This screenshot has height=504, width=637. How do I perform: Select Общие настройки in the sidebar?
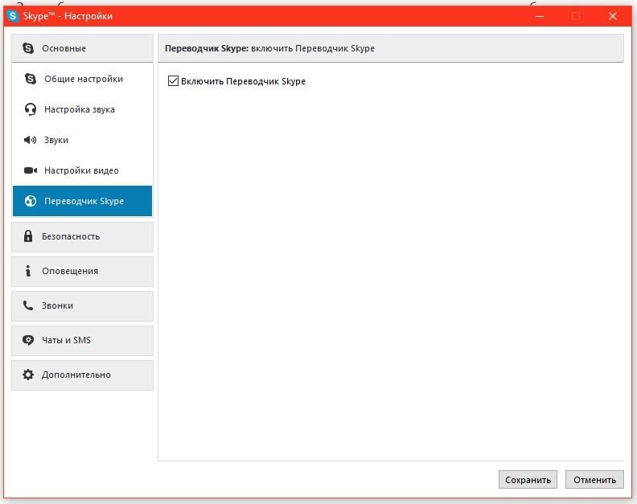tap(83, 79)
